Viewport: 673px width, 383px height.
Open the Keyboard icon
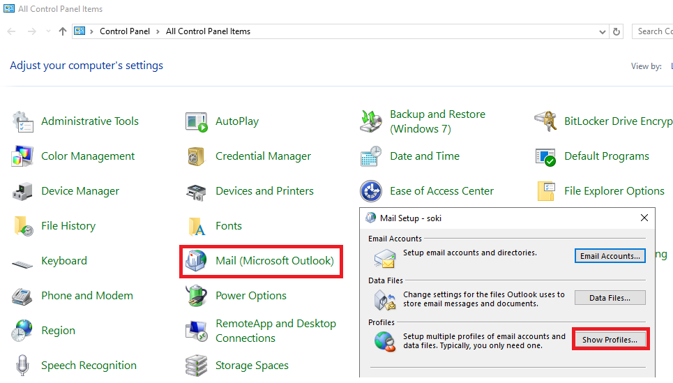[x=22, y=264]
